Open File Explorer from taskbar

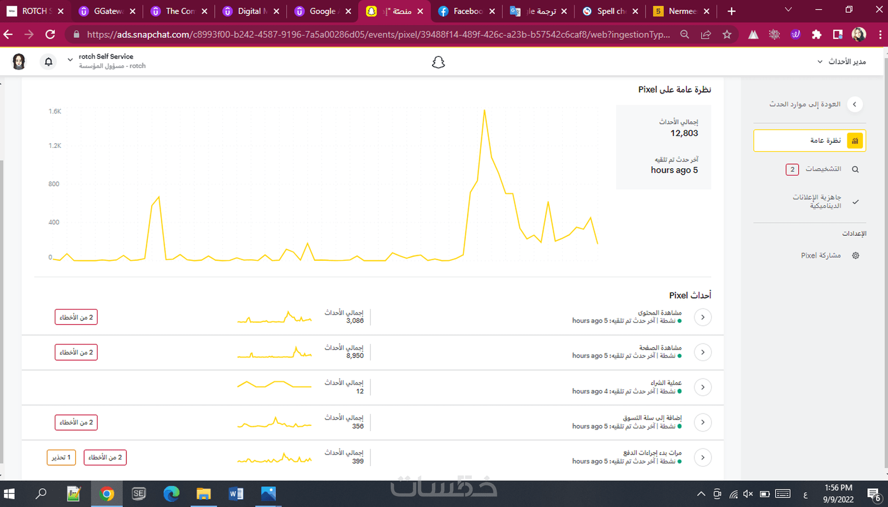tap(203, 494)
